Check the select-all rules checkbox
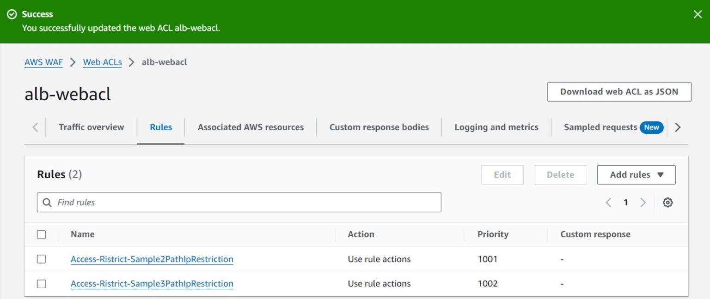 tap(41, 234)
